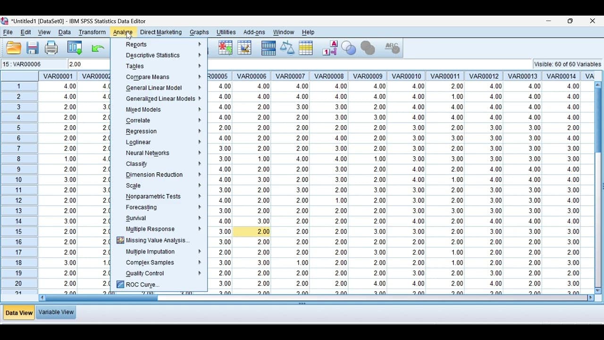The height and width of the screenshot is (340, 604).
Task: Select Quality Control in the Analyze menu
Action: pyautogui.click(x=158, y=273)
